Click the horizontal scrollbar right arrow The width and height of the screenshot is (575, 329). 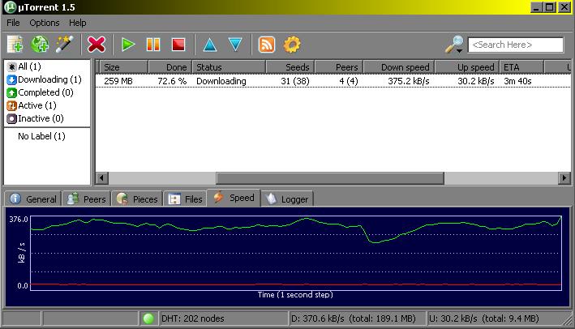click(x=564, y=178)
